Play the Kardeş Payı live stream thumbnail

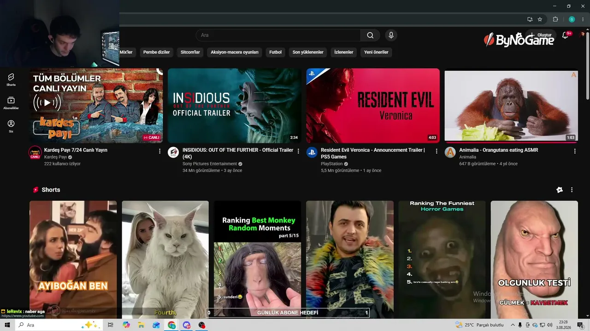click(x=96, y=106)
